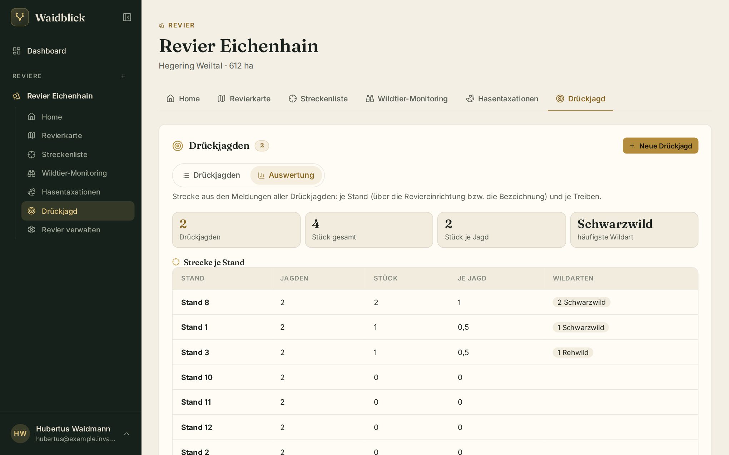Switch to the Wildtier-Monitoring tab
Viewport: 729px width, 455px height.
coord(407,98)
